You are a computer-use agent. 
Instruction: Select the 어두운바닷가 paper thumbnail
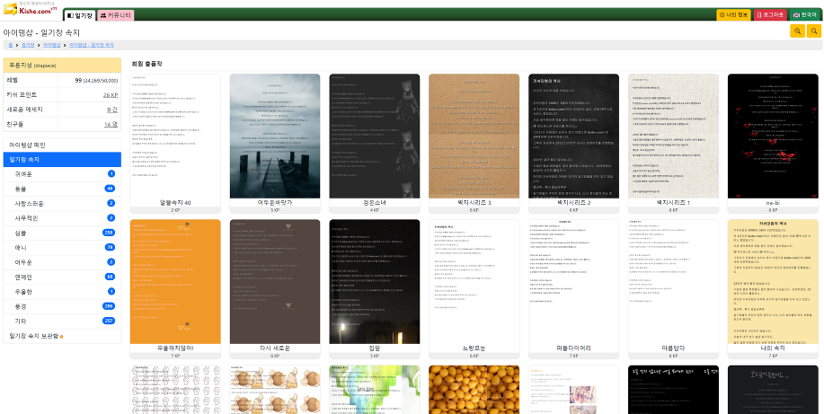(x=275, y=137)
